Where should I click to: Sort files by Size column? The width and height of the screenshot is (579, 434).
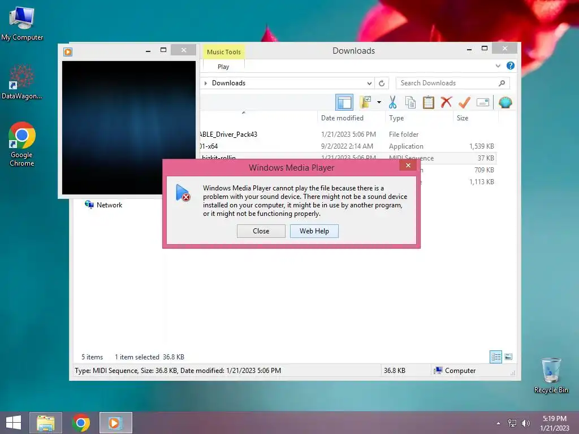[x=463, y=118]
